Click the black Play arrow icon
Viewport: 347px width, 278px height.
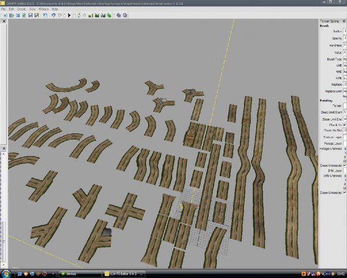pyautogui.click(x=69, y=15)
